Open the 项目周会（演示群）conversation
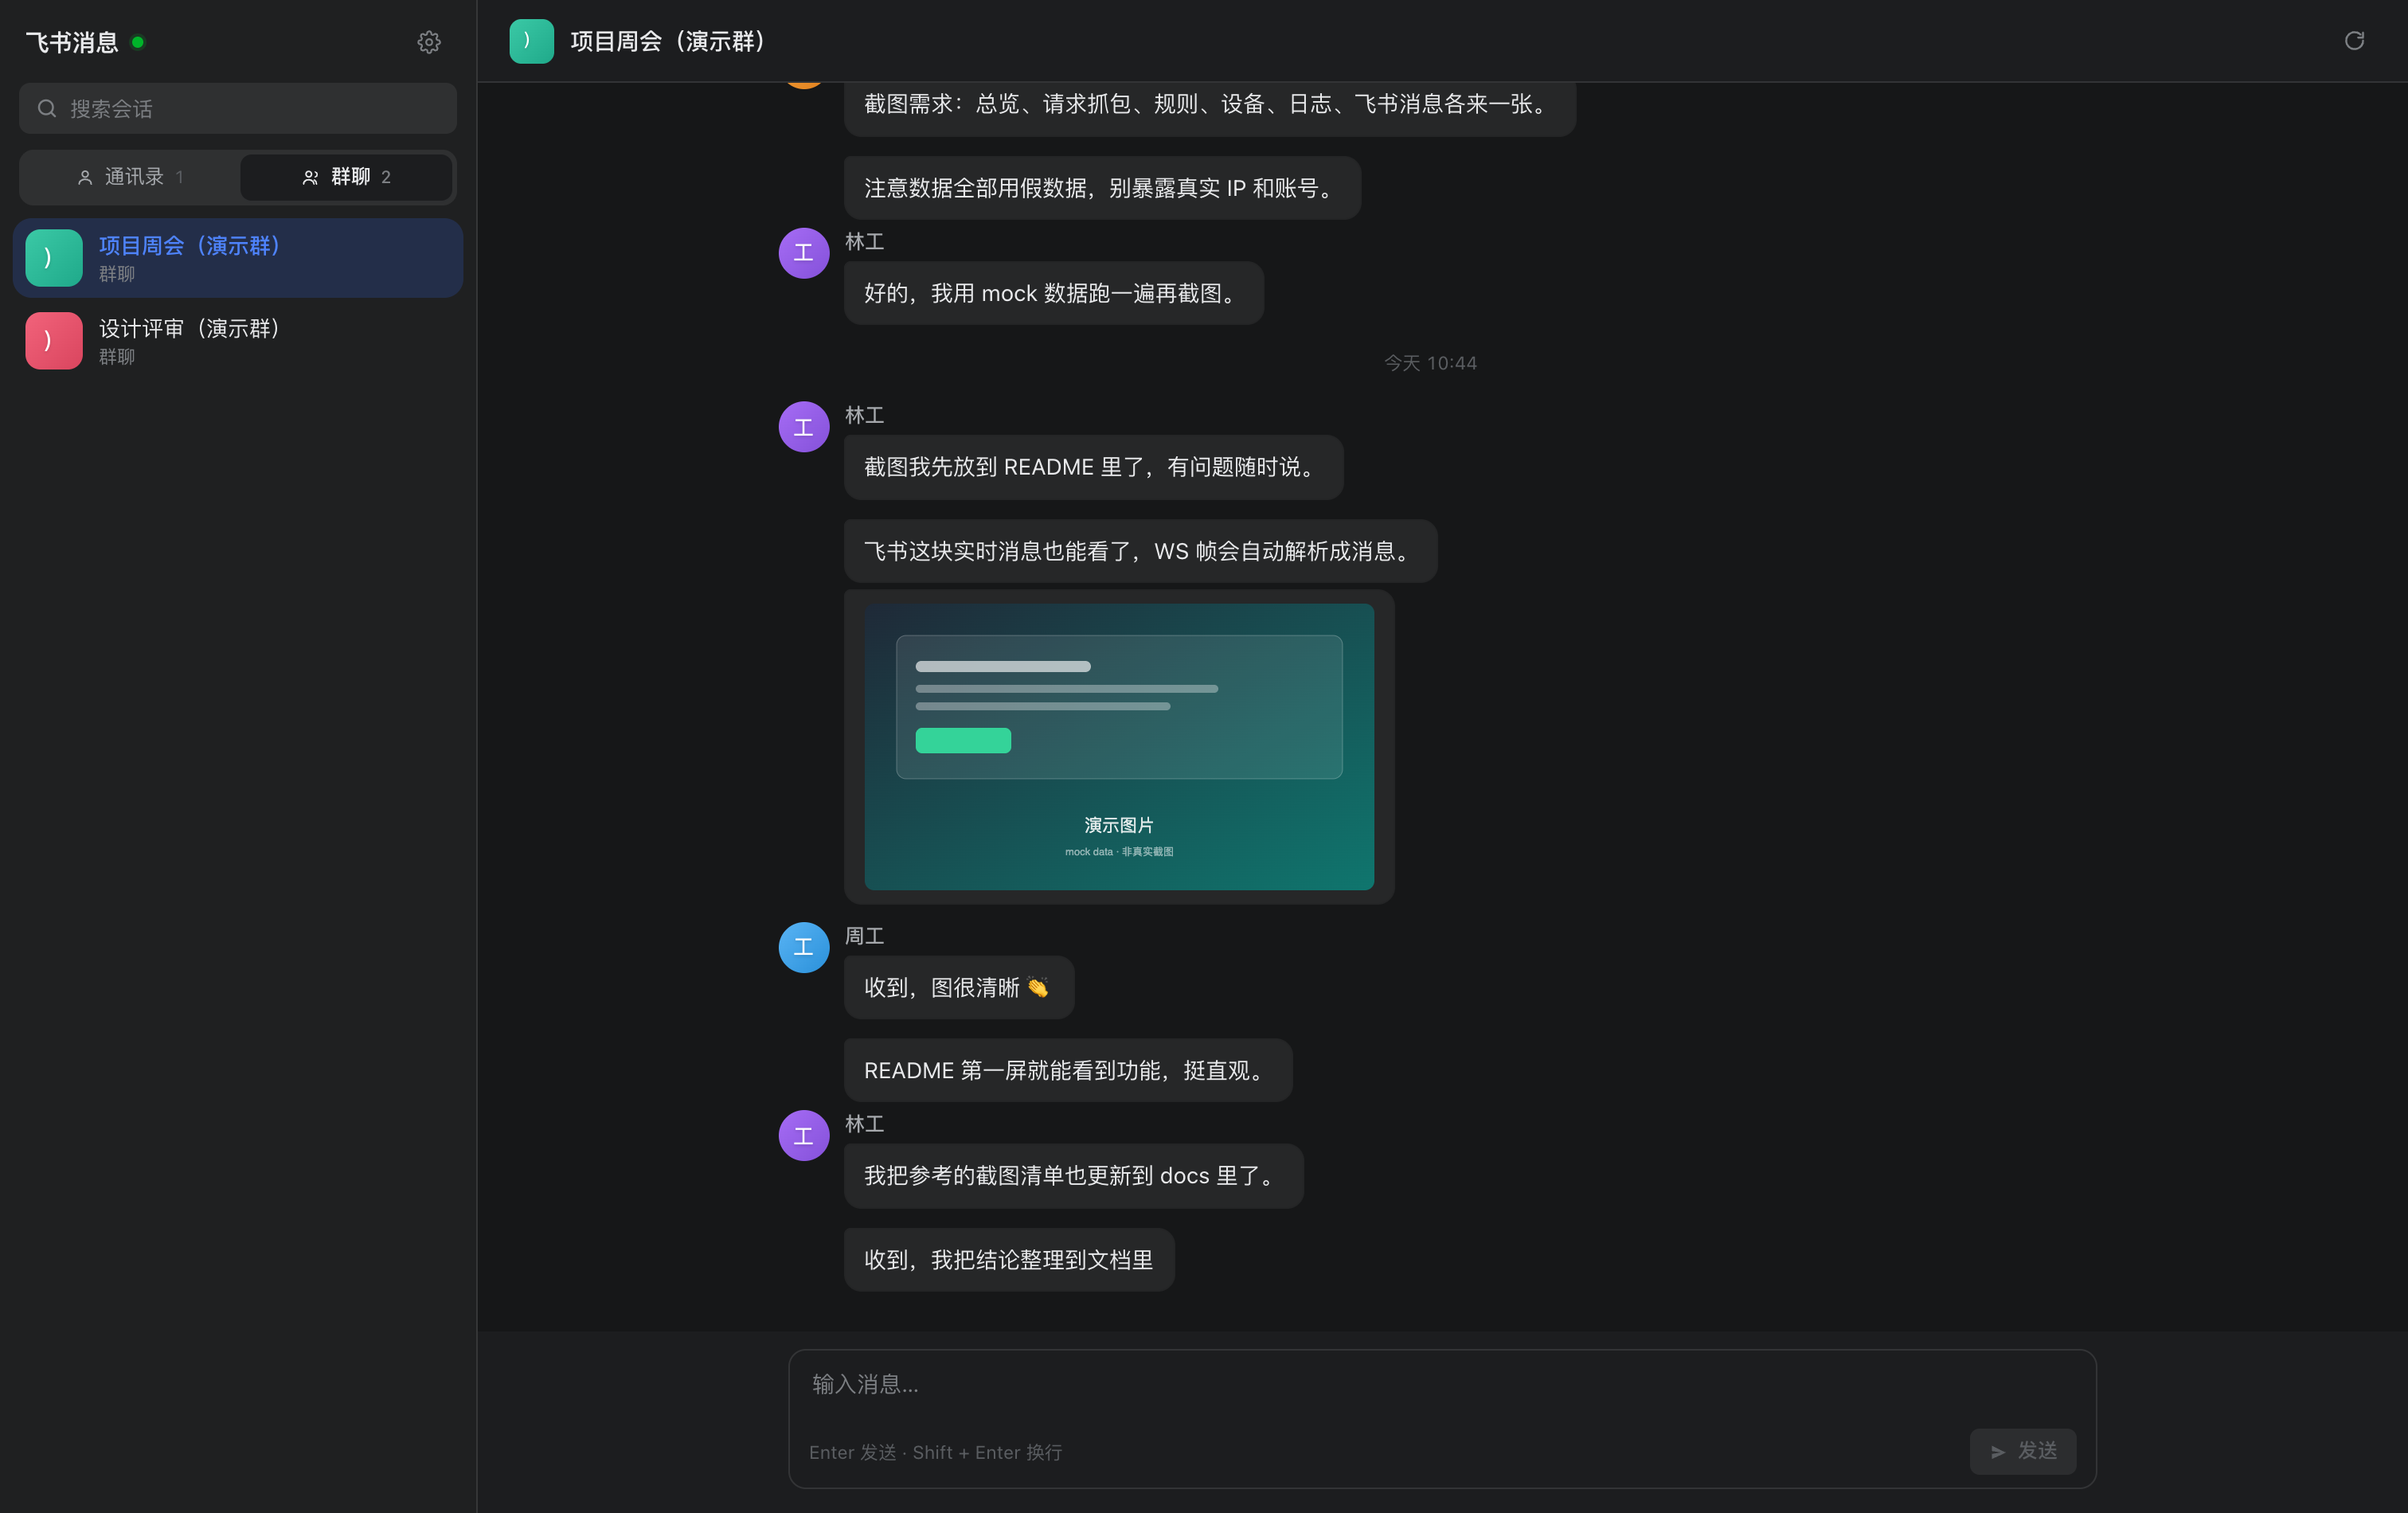 238,258
